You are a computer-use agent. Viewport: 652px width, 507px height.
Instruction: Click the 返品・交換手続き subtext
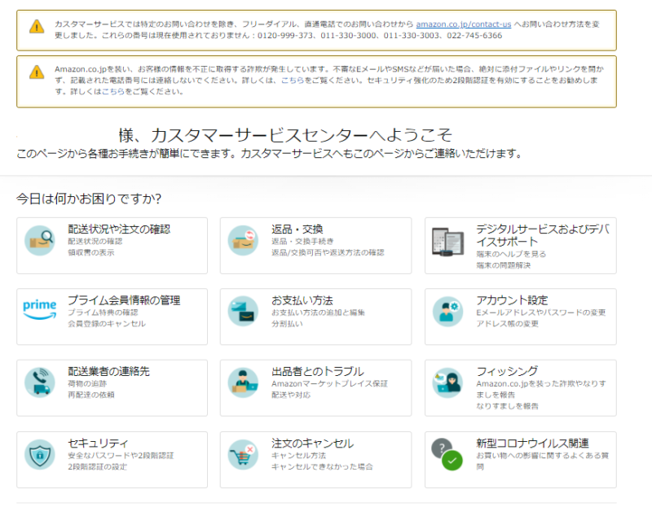click(302, 241)
